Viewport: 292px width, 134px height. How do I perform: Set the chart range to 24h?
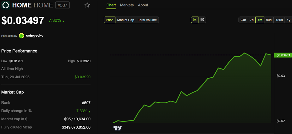pos(243,20)
